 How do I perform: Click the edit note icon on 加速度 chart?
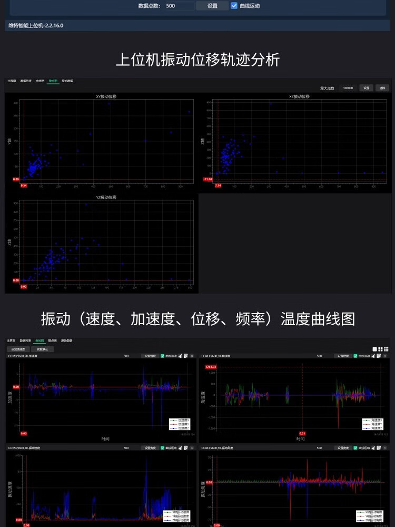click(x=185, y=356)
